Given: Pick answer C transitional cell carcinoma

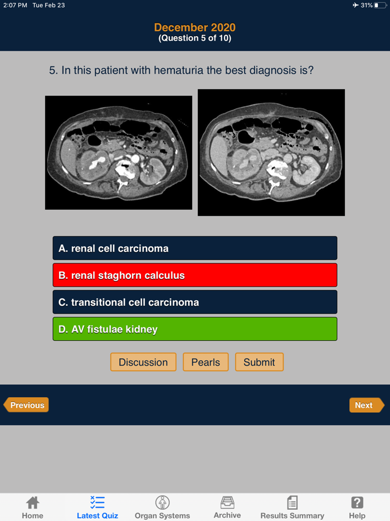Looking at the screenshot, I should [x=195, y=302].
